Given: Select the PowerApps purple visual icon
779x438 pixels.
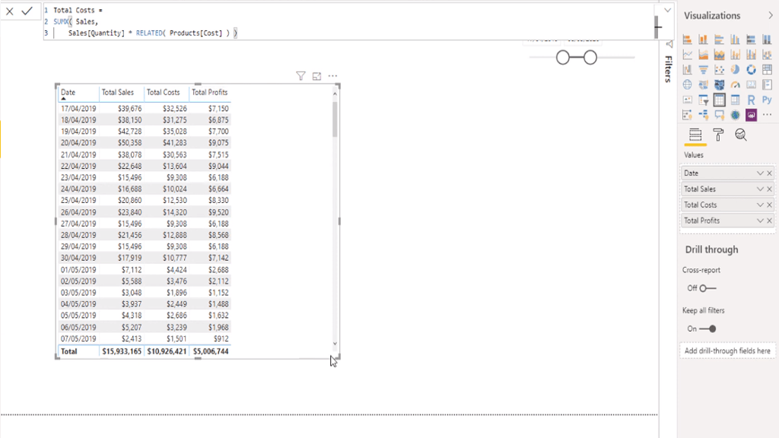Looking at the screenshot, I should pos(751,116).
